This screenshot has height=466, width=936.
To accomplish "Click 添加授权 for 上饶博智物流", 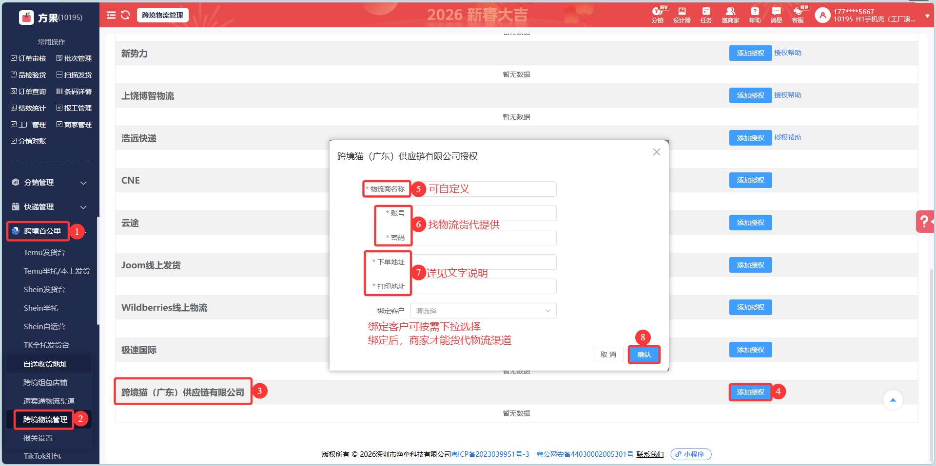I will point(751,95).
